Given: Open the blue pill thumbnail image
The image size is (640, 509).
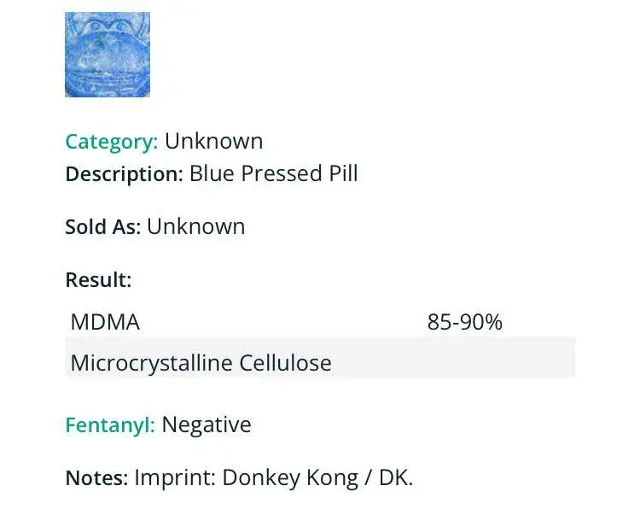Looking at the screenshot, I should (108, 55).
